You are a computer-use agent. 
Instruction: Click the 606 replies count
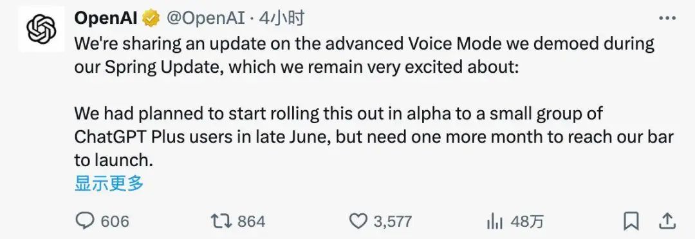115,221
